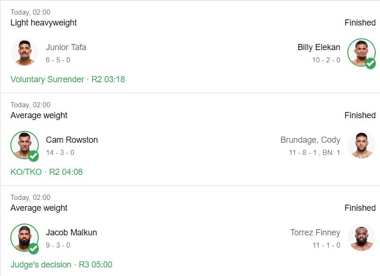Click Billy Elekan's fighter photo

pos(361,52)
